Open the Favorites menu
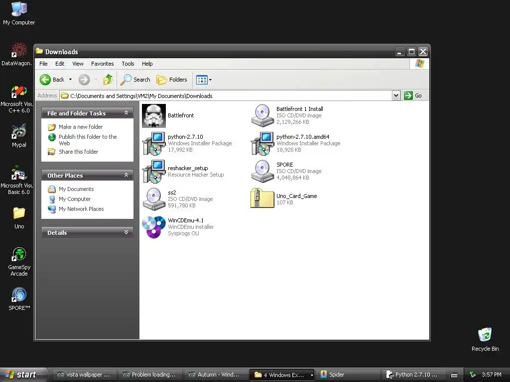The image size is (510, 382). [103, 64]
